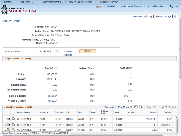Viewport: 181px width, 136px height.
Task: Click the zoom grid icon next to View All
Action: point(135,107)
